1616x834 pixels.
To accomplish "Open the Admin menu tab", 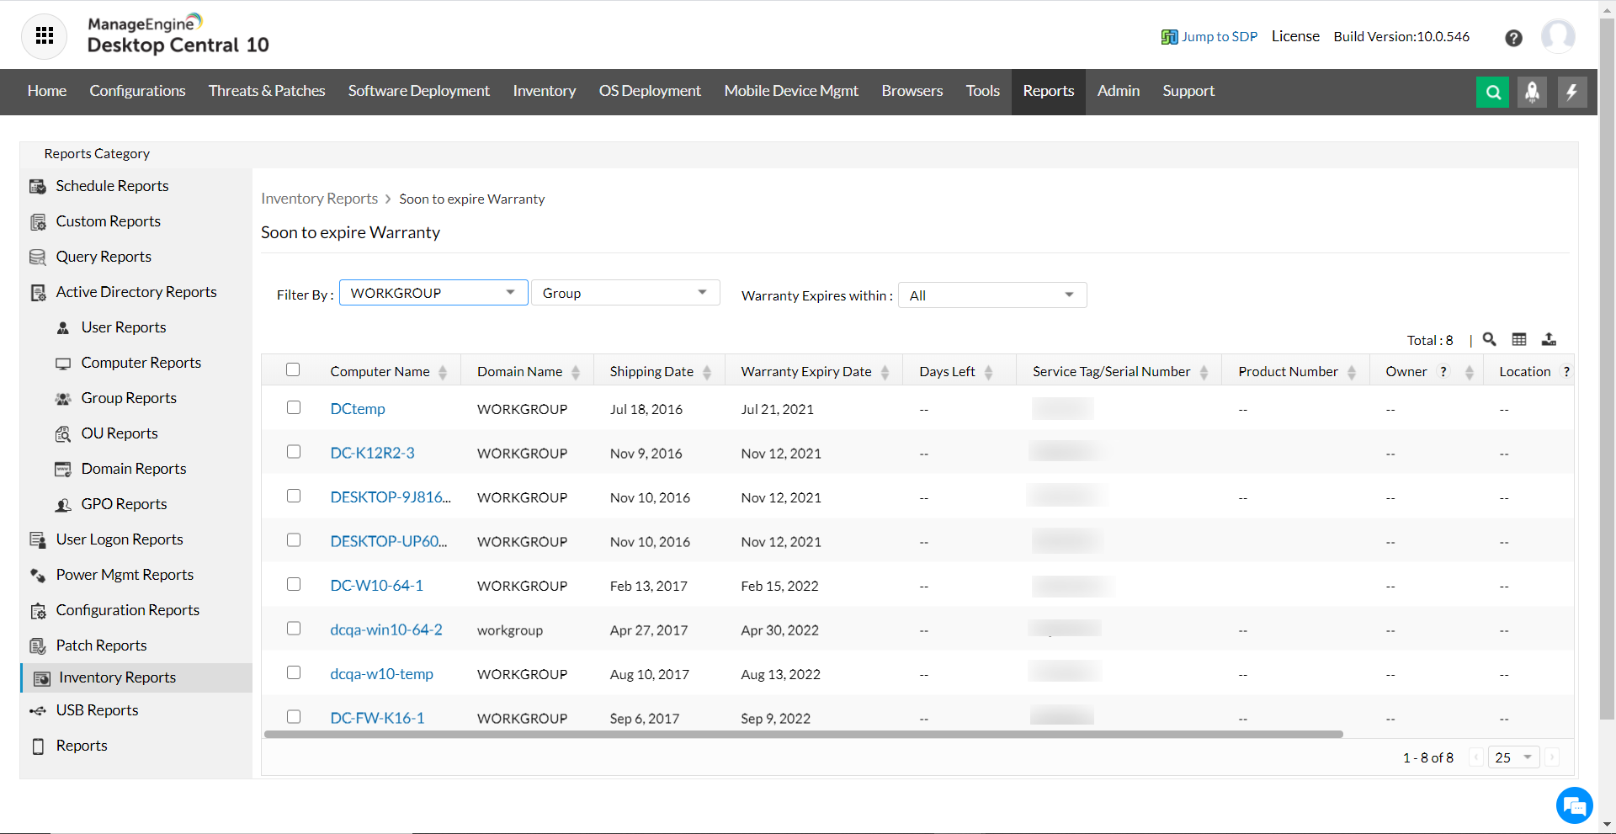I will click(1118, 91).
